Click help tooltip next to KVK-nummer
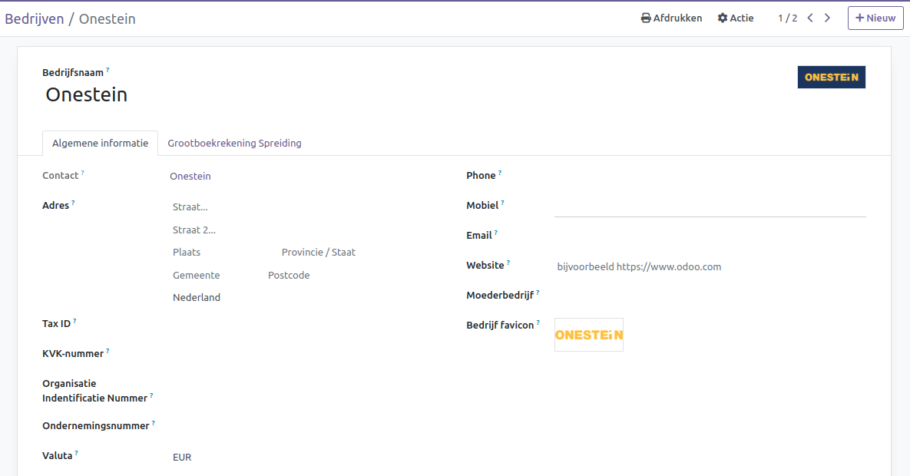The height and width of the screenshot is (476, 910). [x=108, y=351]
